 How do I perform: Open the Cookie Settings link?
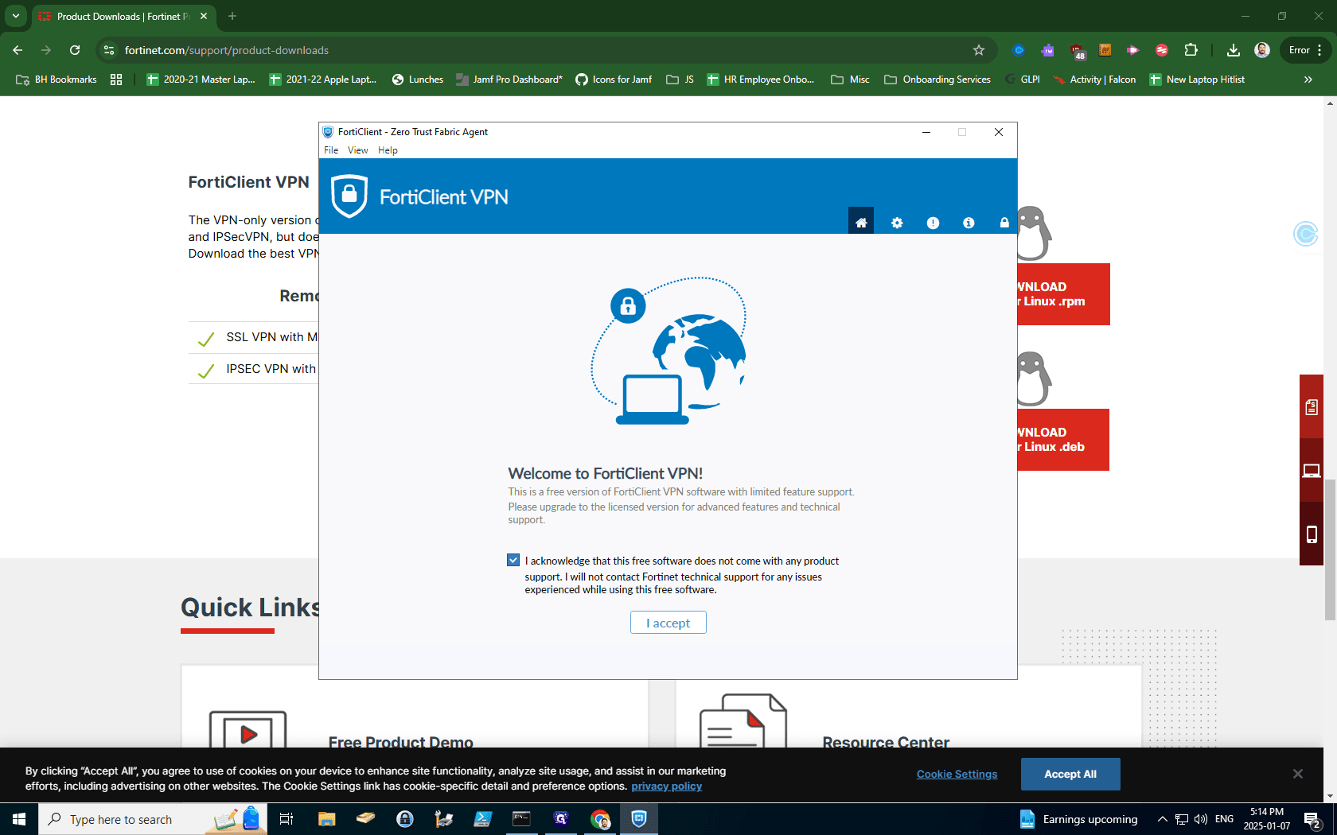pos(957,774)
